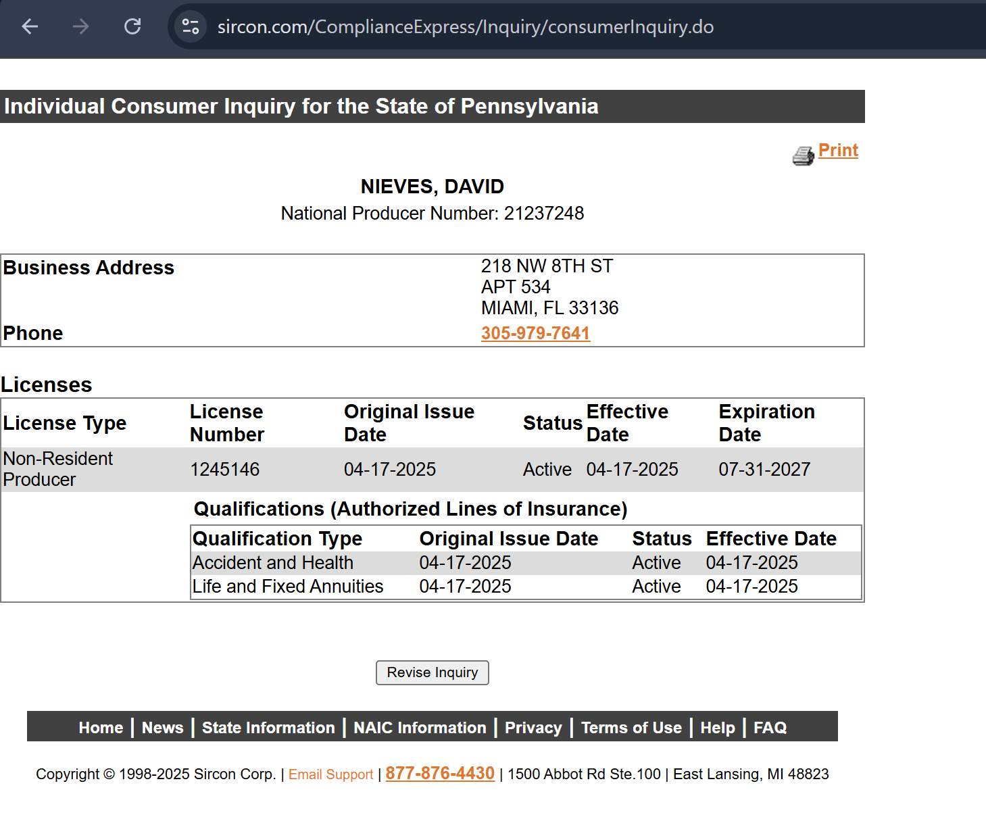
Task: Click support number 877-876-4430
Action: coord(440,773)
